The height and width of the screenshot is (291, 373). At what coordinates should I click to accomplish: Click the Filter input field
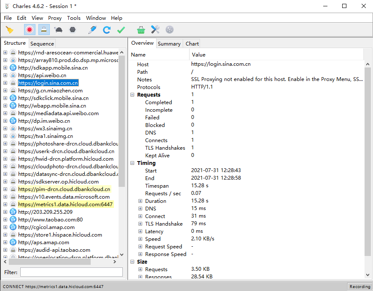(71, 272)
